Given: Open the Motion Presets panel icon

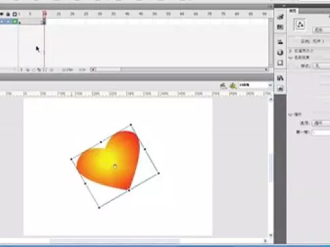Looking at the screenshot, I should coord(280,88).
